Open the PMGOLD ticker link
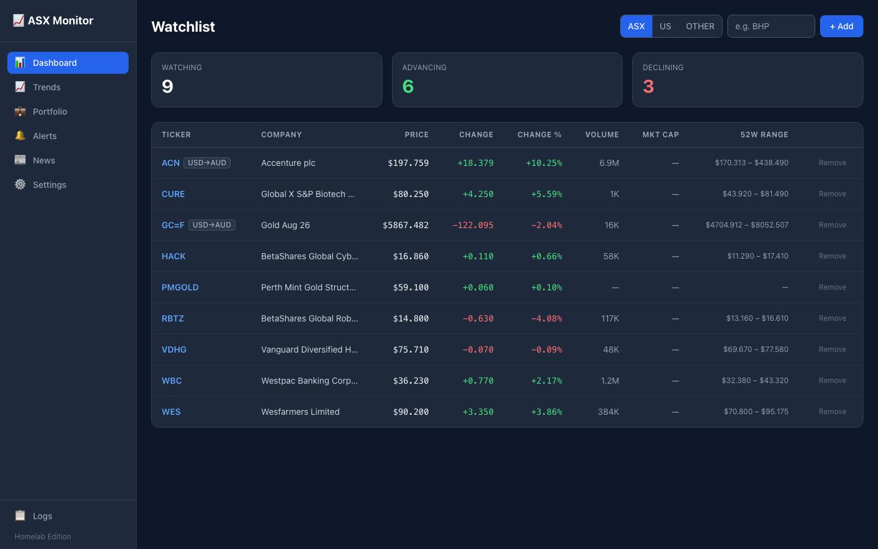Viewport: 878px width, 549px height. click(x=180, y=287)
